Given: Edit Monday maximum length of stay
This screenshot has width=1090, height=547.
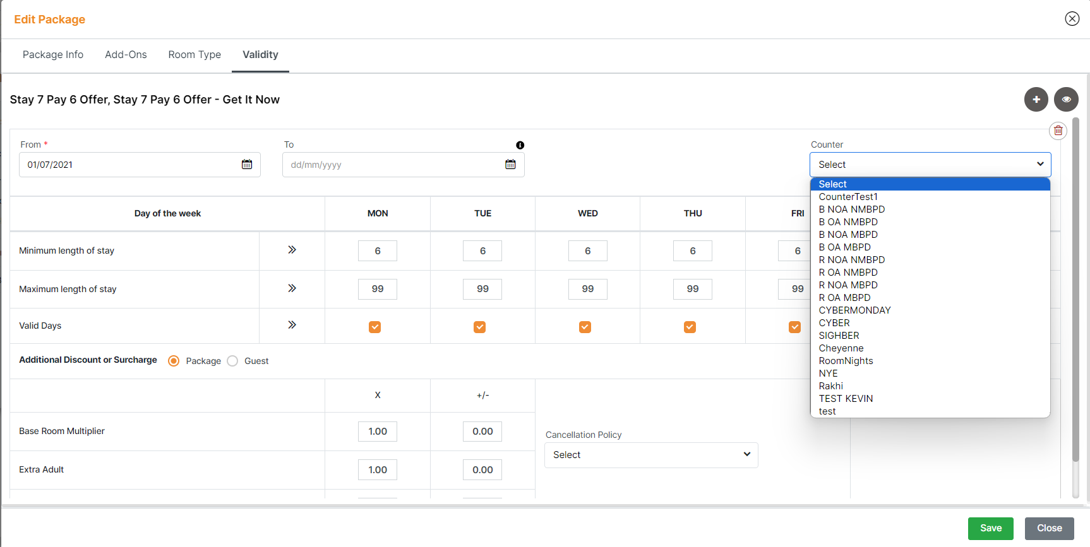Looking at the screenshot, I should [378, 289].
